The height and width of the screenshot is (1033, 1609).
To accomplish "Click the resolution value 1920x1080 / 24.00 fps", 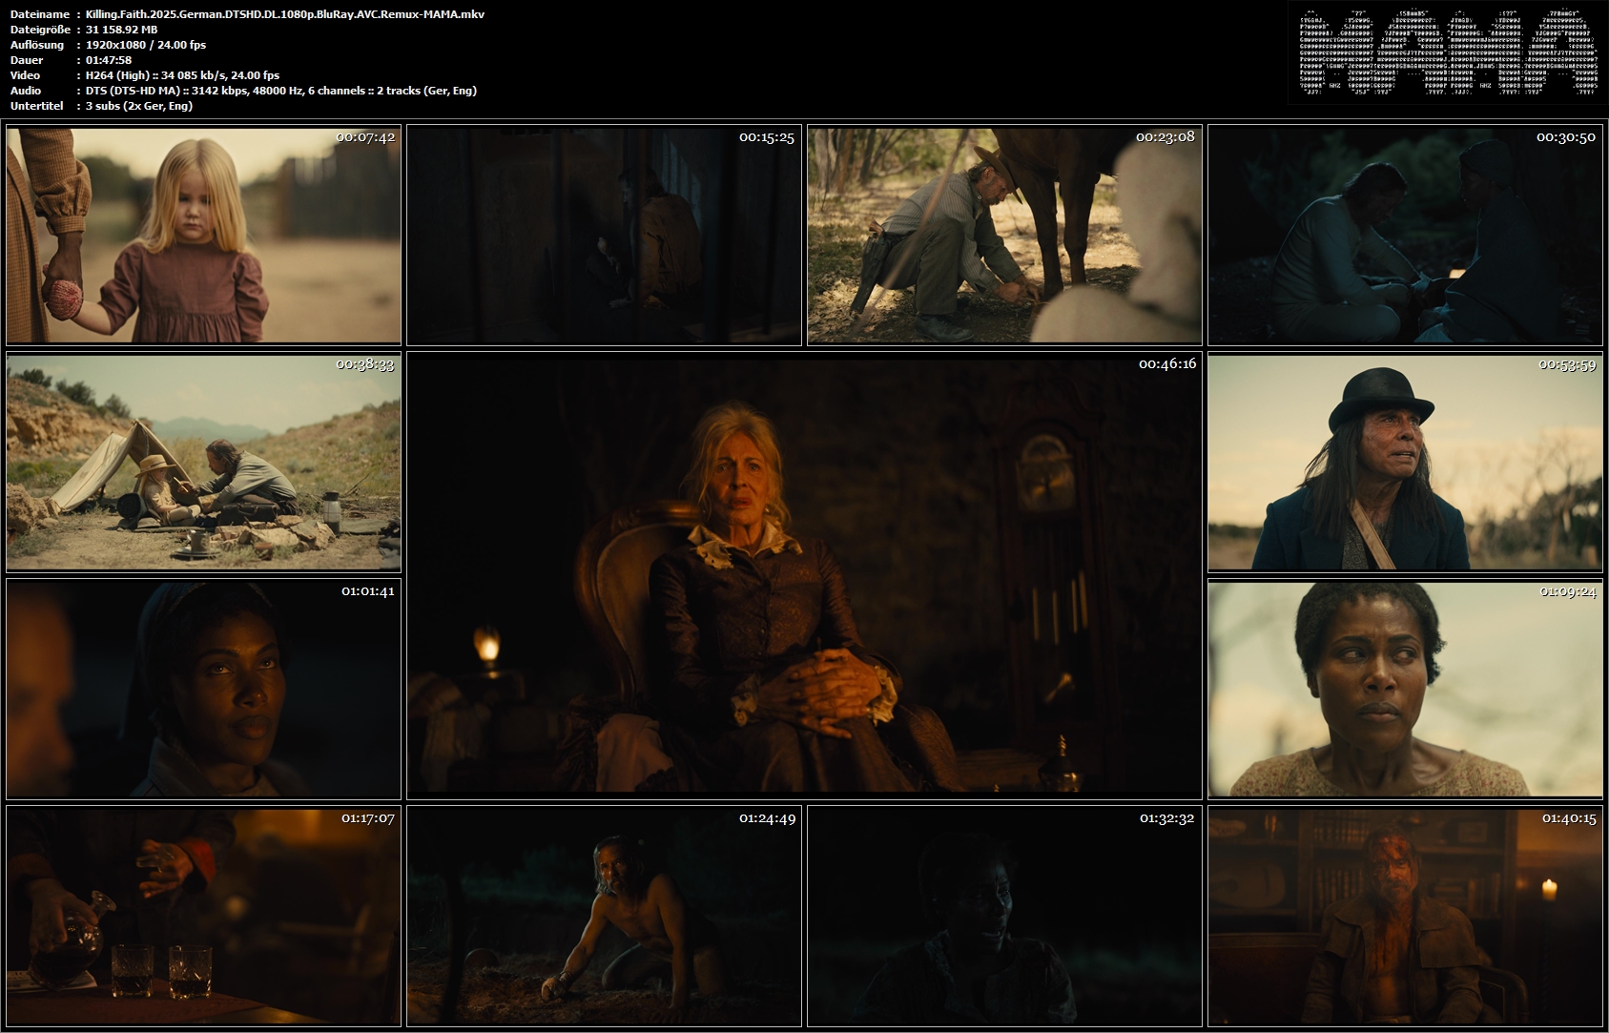I will [146, 45].
